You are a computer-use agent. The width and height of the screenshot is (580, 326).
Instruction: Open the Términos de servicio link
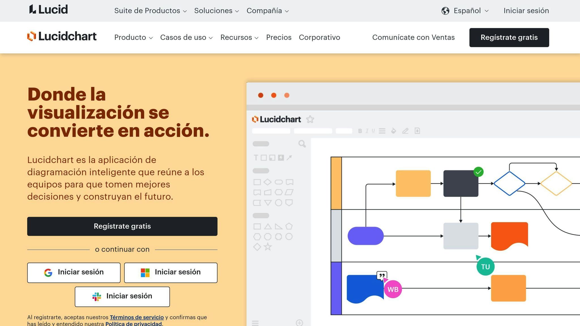pyautogui.click(x=137, y=317)
